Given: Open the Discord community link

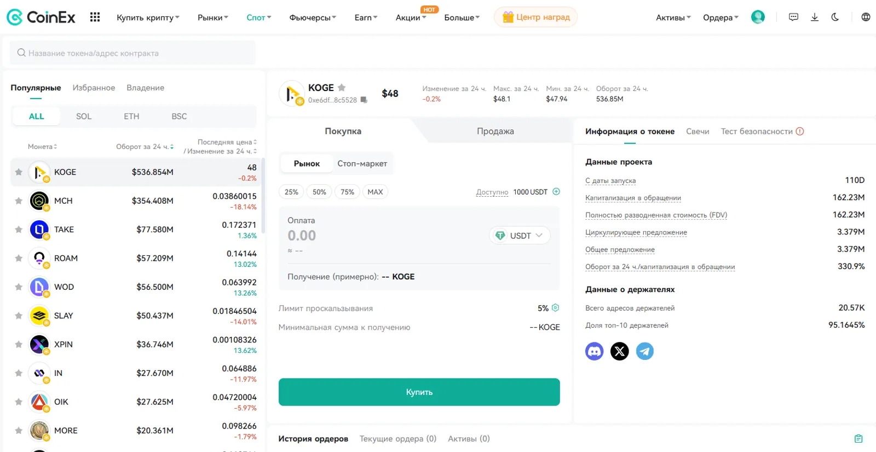Looking at the screenshot, I should coord(595,351).
